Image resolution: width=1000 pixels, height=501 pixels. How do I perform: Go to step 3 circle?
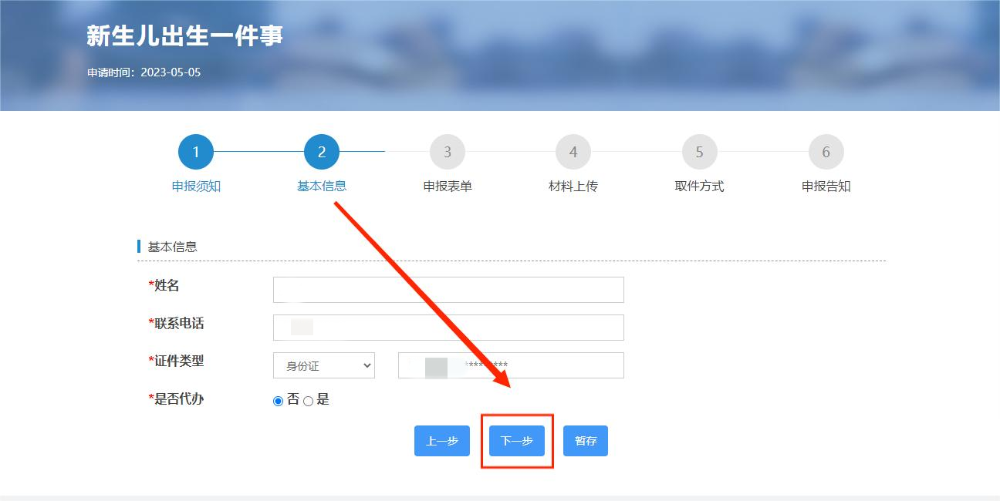tap(448, 152)
